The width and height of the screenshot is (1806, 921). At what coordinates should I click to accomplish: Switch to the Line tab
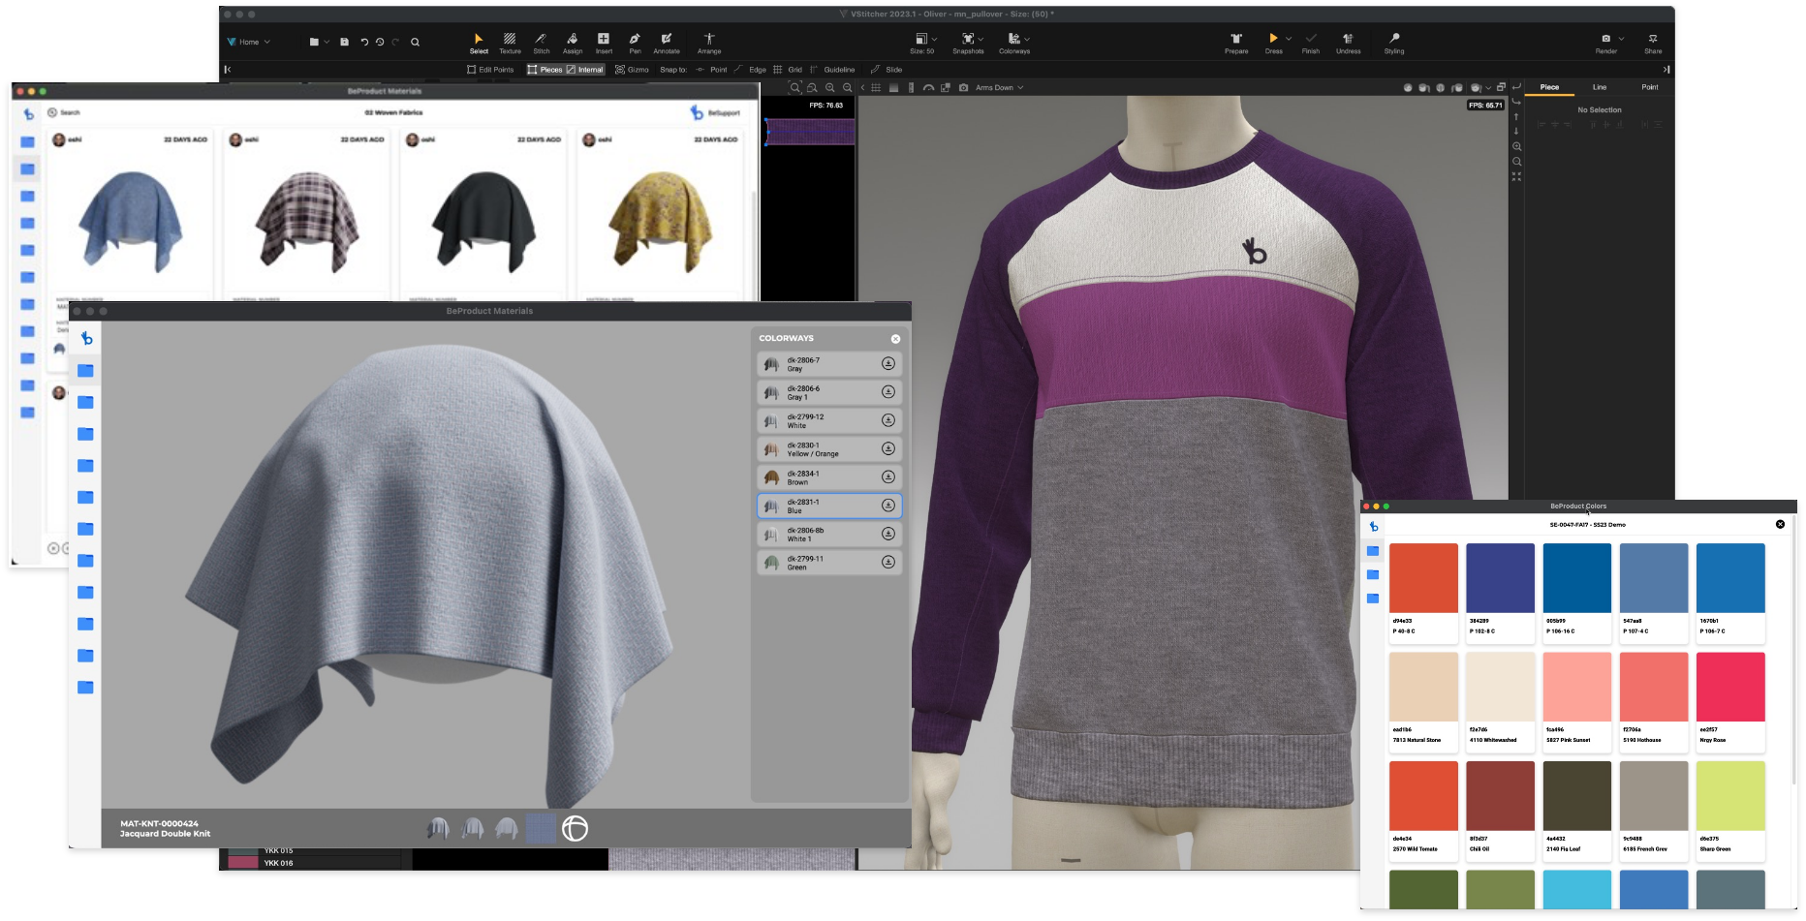coord(1599,87)
